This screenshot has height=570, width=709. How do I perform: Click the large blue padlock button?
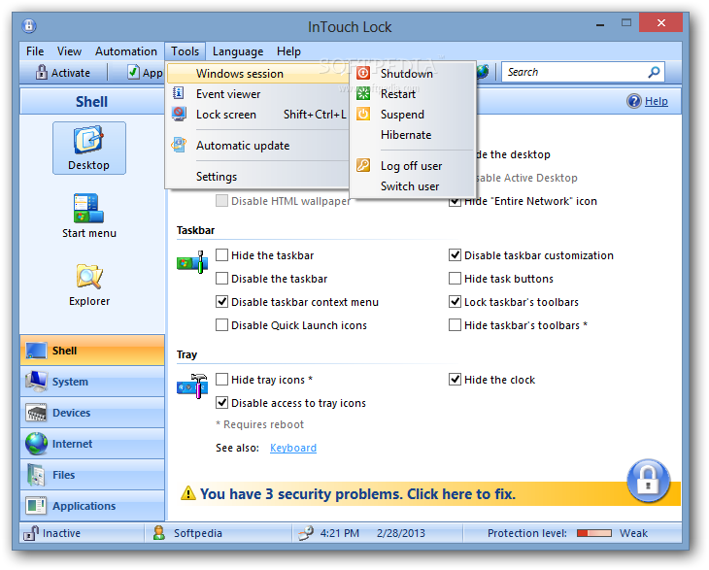648,481
